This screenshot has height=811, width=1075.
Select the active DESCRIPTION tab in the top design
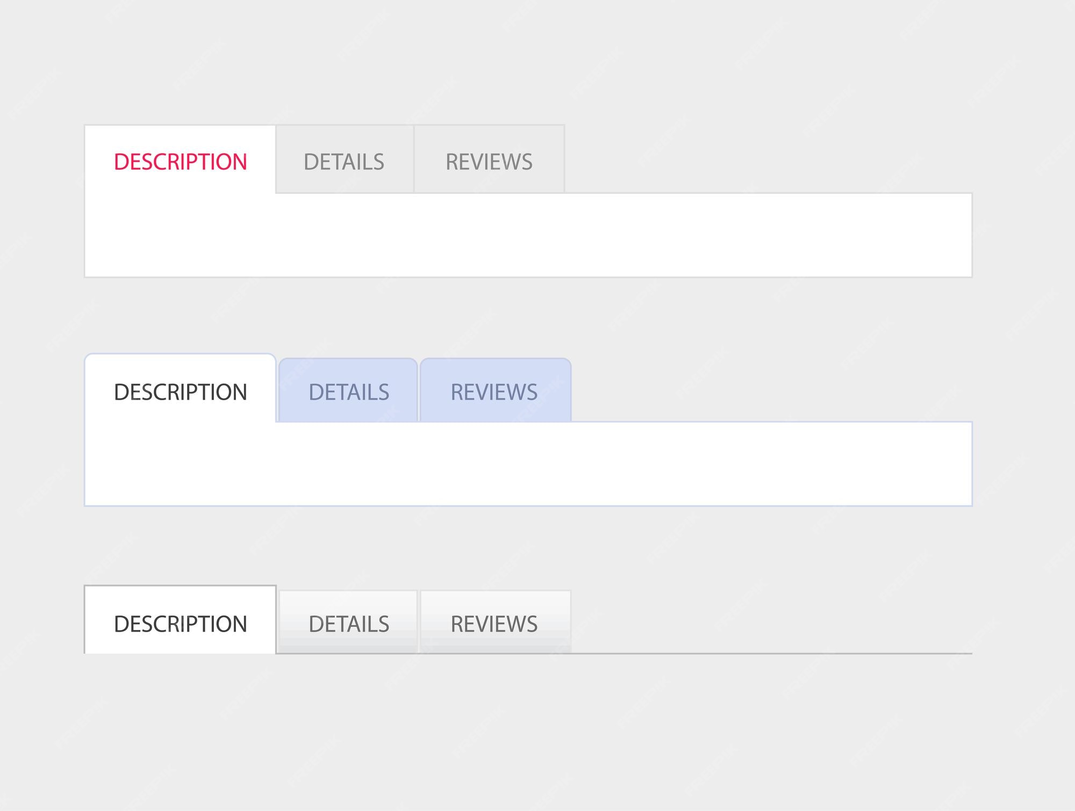pyautogui.click(x=180, y=160)
